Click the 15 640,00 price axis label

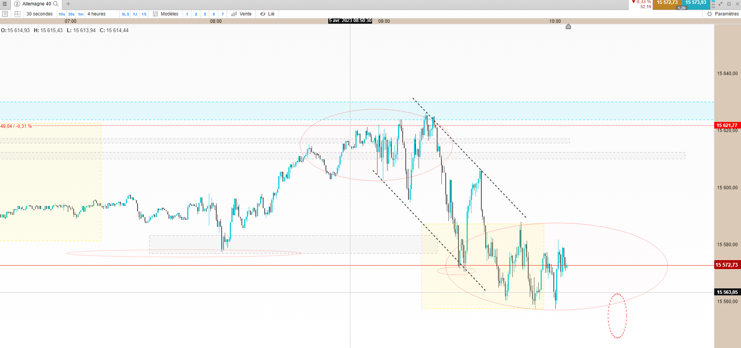point(727,74)
